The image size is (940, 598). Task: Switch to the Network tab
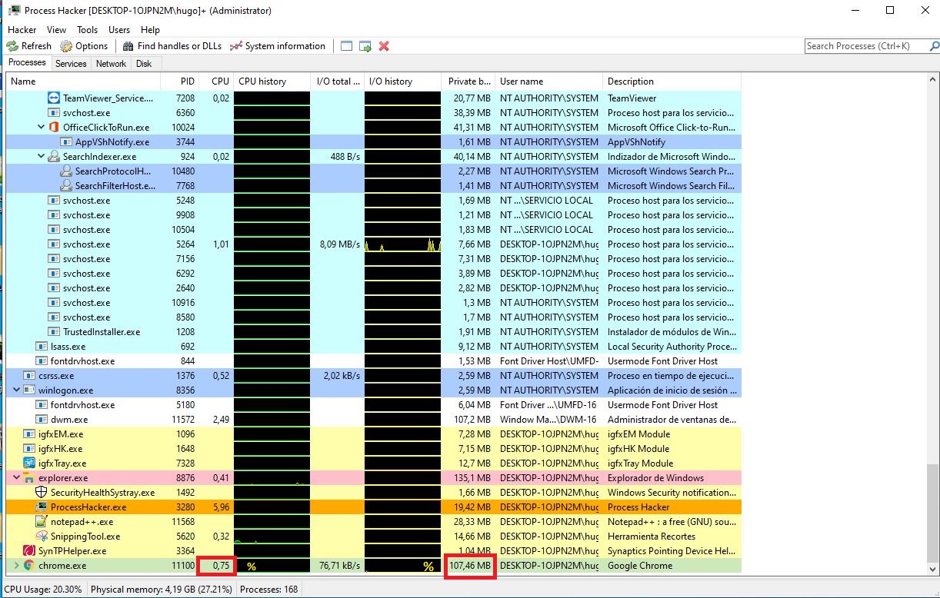(x=111, y=64)
